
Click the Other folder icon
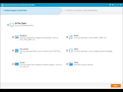71,64
